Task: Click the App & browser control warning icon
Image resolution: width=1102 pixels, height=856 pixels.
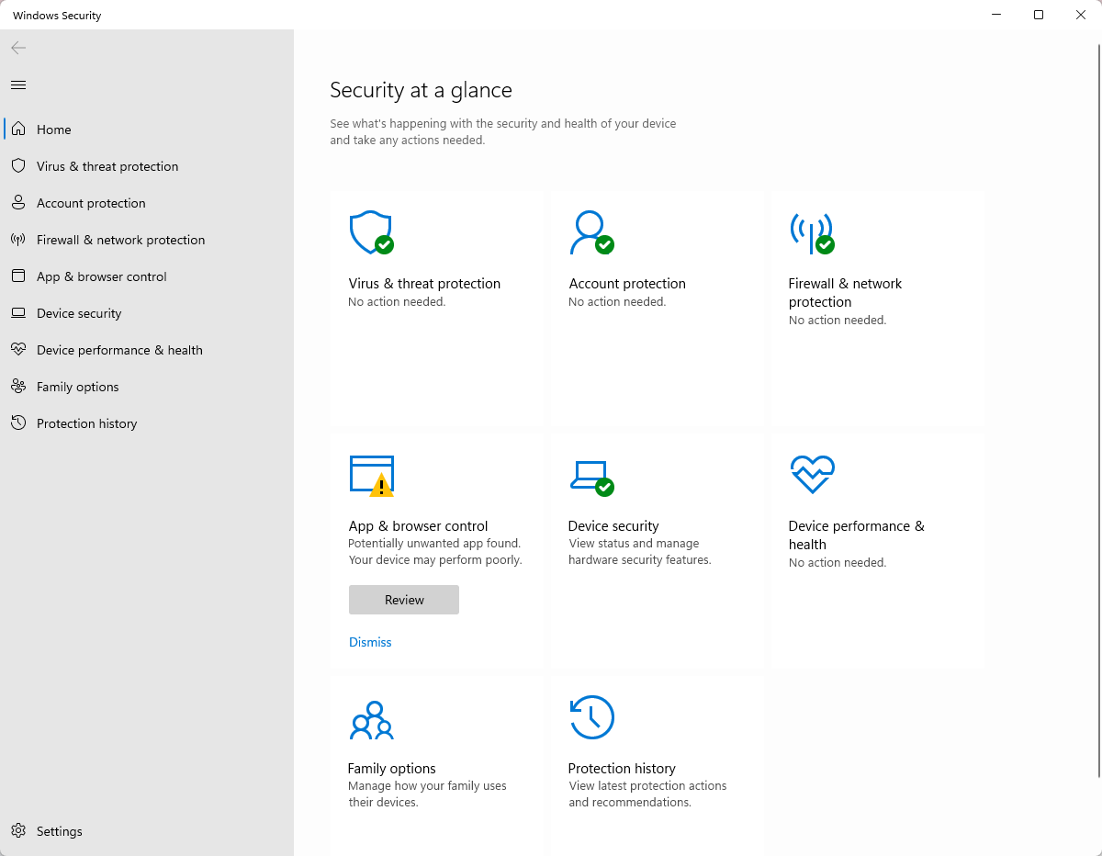Action: tap(371, 476)
